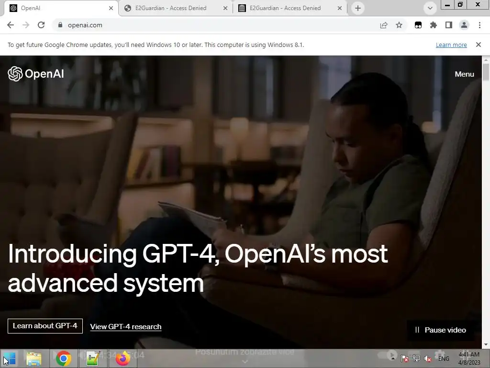
Task: Open the Extensions puzzle piece menu
Action: click(433, 25)
